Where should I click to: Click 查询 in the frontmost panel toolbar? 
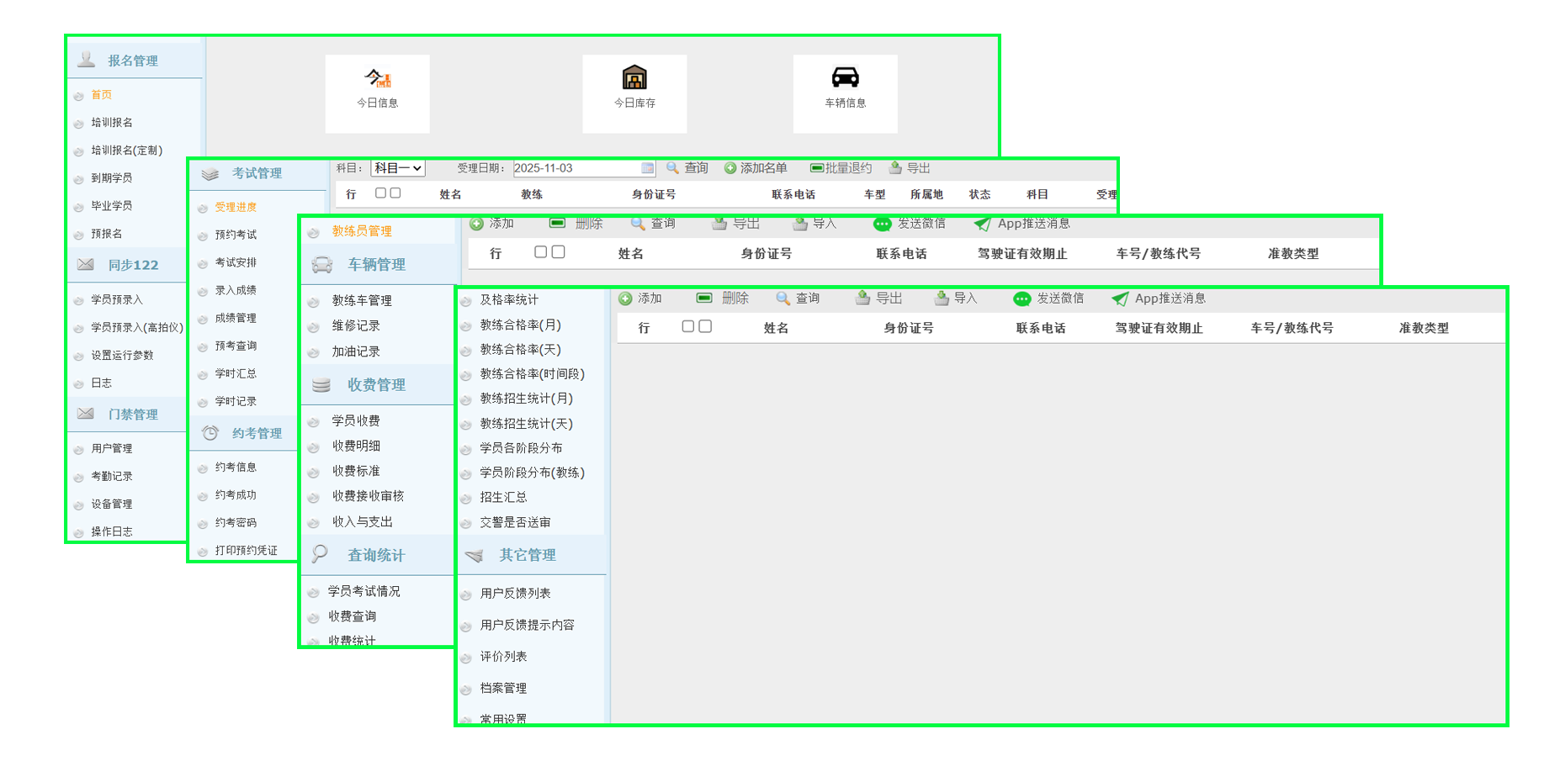798,298
